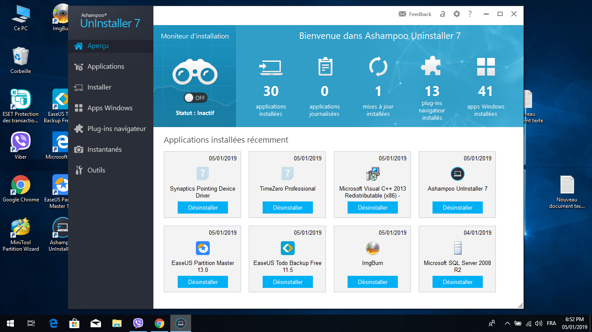View the 13 plug-ins navigateur installés stat
Screen dimensions: 592x332
click(432, 91)
